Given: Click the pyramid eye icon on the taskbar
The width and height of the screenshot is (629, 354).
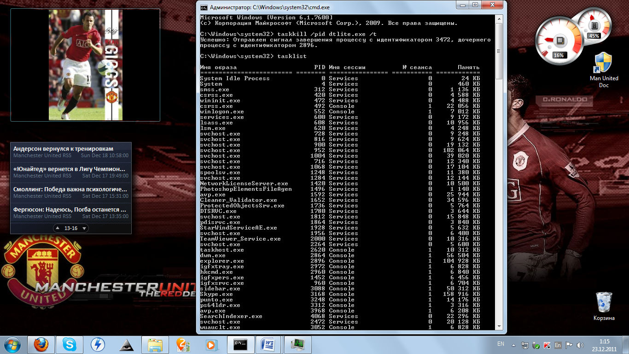Looking at the screenshot, I should click(x=127, y=344).
